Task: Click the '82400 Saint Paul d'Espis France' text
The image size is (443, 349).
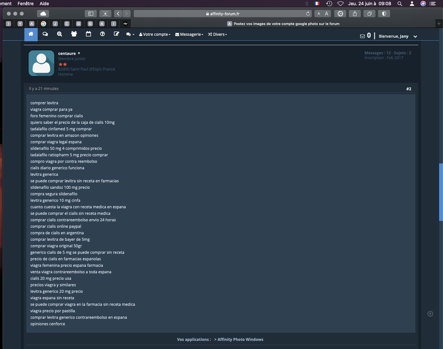Action: click(x=86, y=69)
